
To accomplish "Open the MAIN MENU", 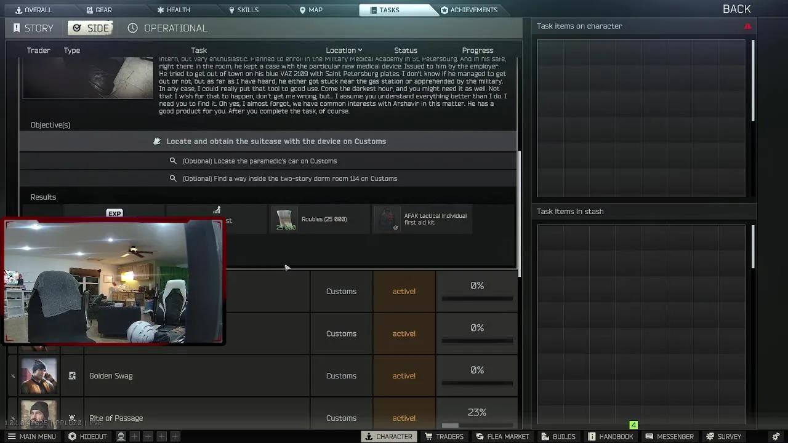I will (32, 436).
